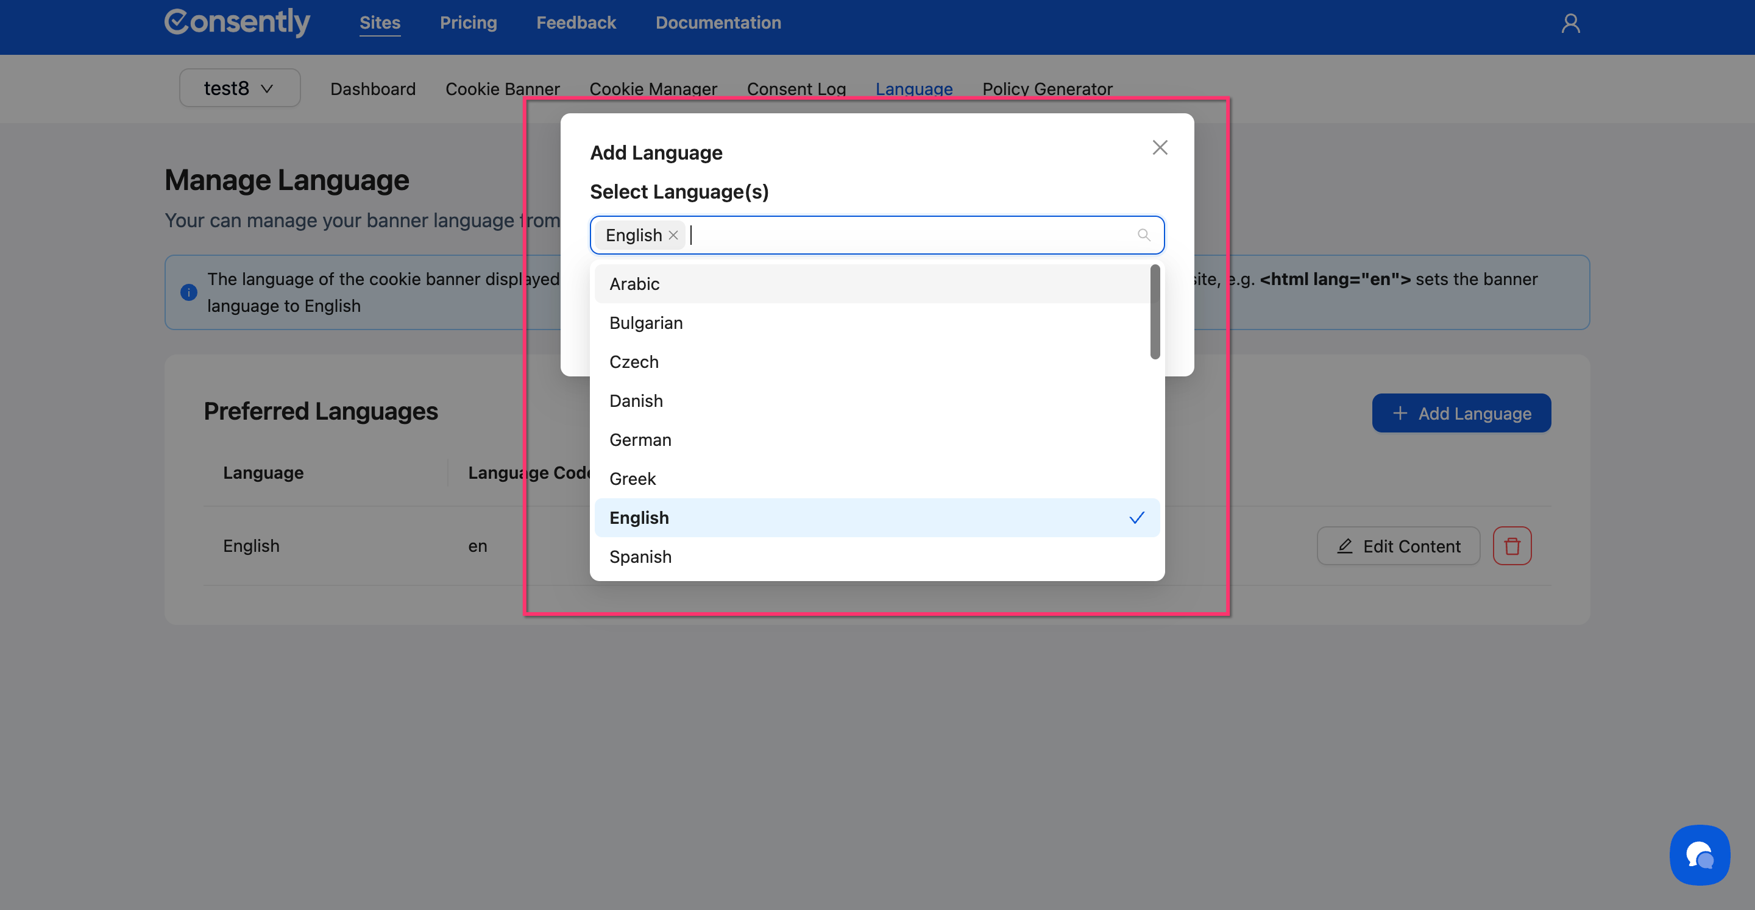Click the red trash delete icon
Screen dimensions: 1755x910
coord(1512,546)
